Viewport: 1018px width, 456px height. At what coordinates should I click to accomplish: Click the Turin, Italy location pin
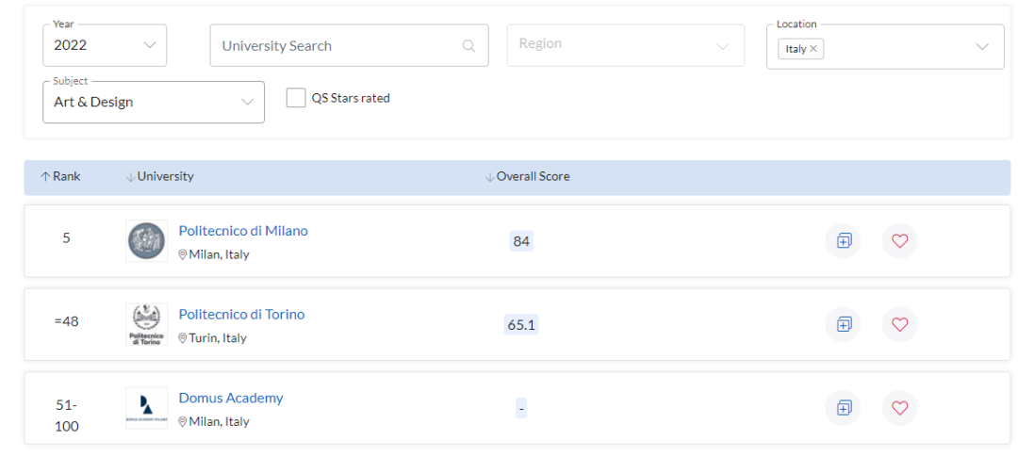183,338
